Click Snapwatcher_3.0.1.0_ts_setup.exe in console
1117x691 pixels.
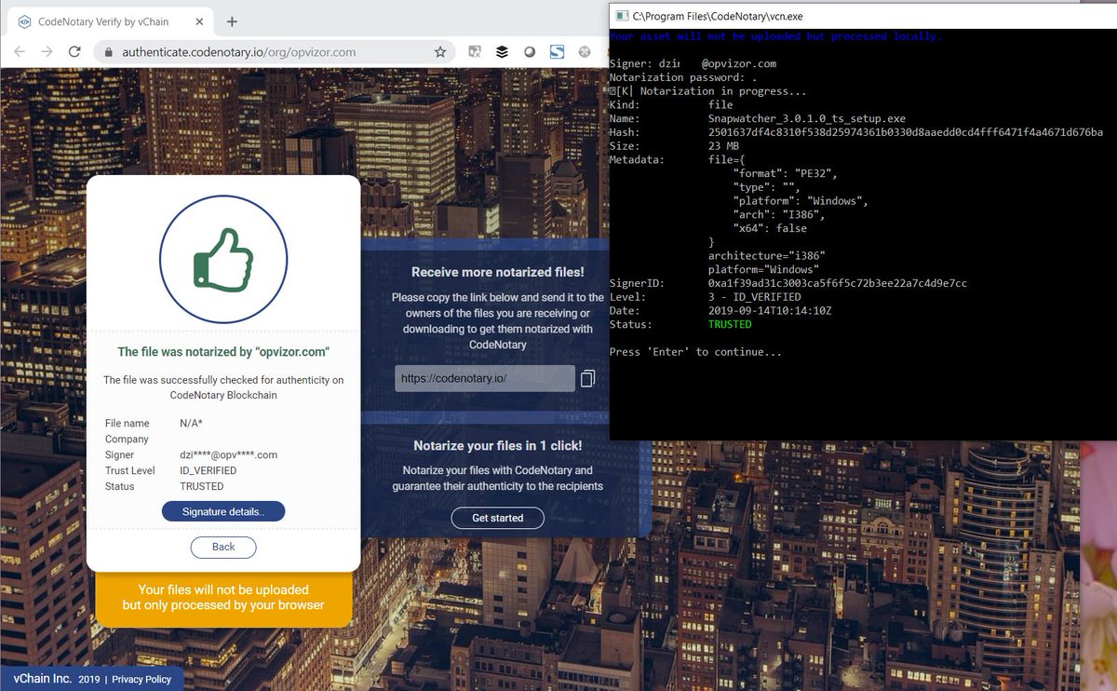(807, 119)
